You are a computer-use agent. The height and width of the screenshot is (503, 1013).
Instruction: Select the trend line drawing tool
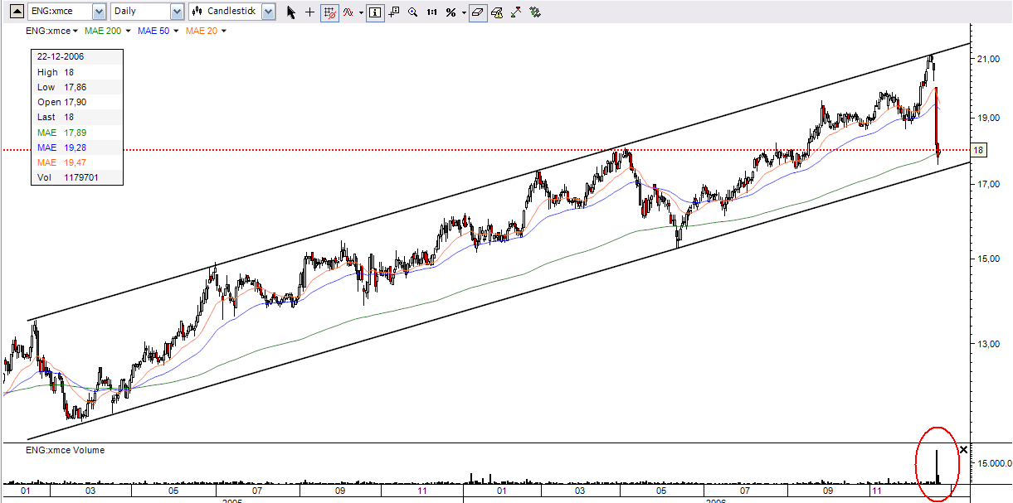coord(516,12)
